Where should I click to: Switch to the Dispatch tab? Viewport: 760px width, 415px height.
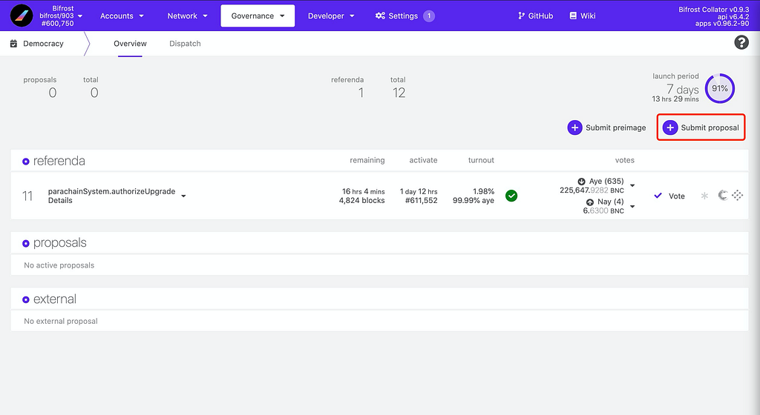tap(185, 44)
